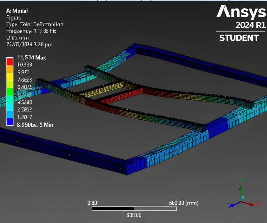Click the 8.9906e-5 Min legend value

(35, 125)
